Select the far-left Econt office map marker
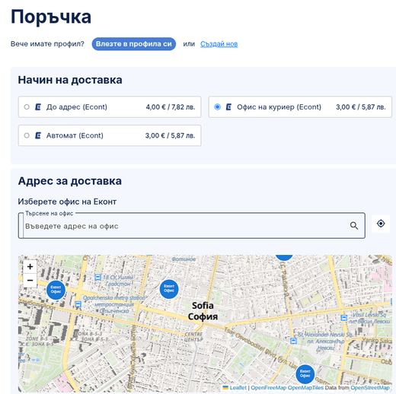This screenshot has height=394, width=396. click(56, 290)
